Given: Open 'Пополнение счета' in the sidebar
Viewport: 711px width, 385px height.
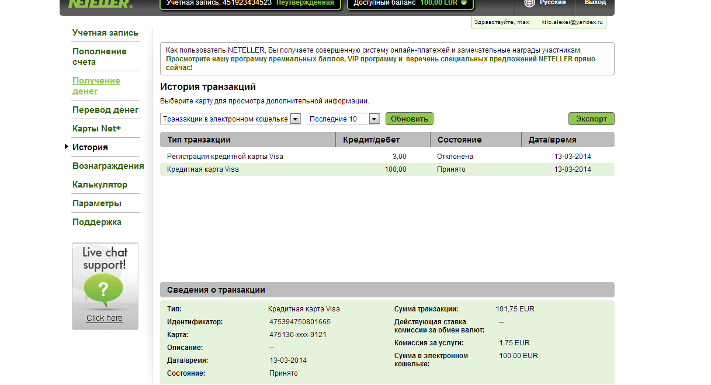Looking at the screenshot, I should (99, 57).
